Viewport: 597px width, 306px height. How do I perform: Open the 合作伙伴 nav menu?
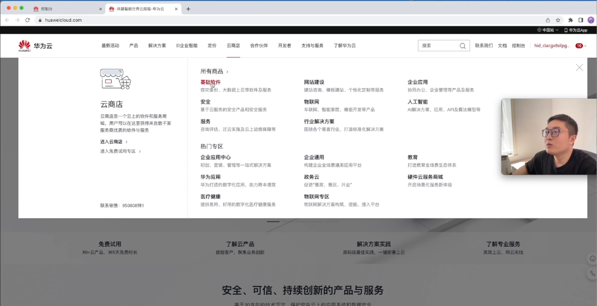click(259, 46)
